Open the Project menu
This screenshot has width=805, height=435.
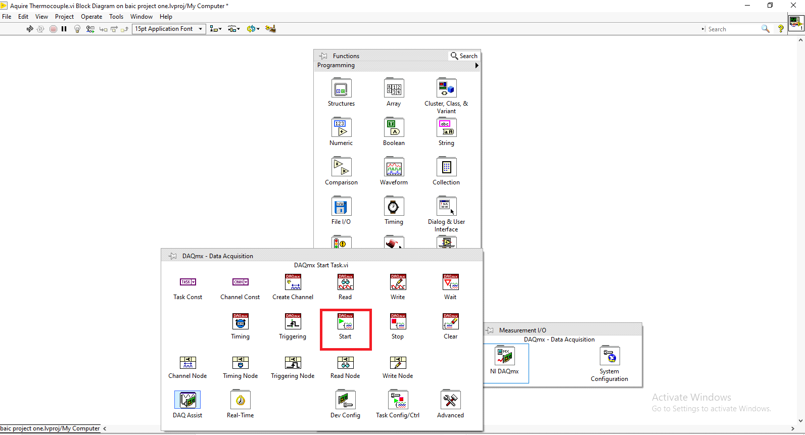[x=64, y=17]
